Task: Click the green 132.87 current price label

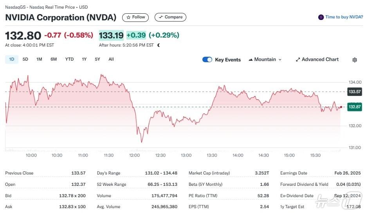Action: point(354,107)
